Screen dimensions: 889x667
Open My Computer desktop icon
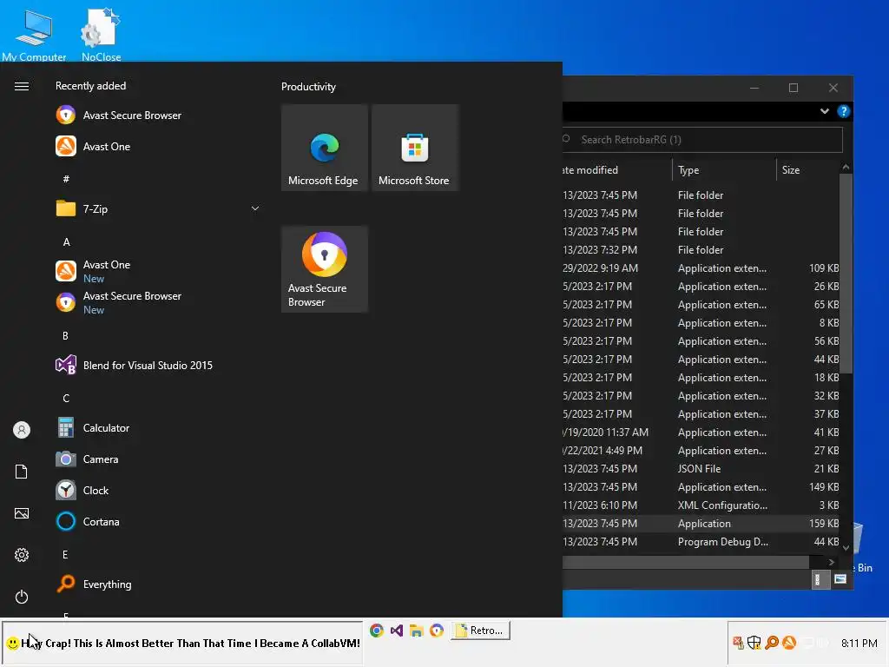pyautogui.click(x=34, y=35)
